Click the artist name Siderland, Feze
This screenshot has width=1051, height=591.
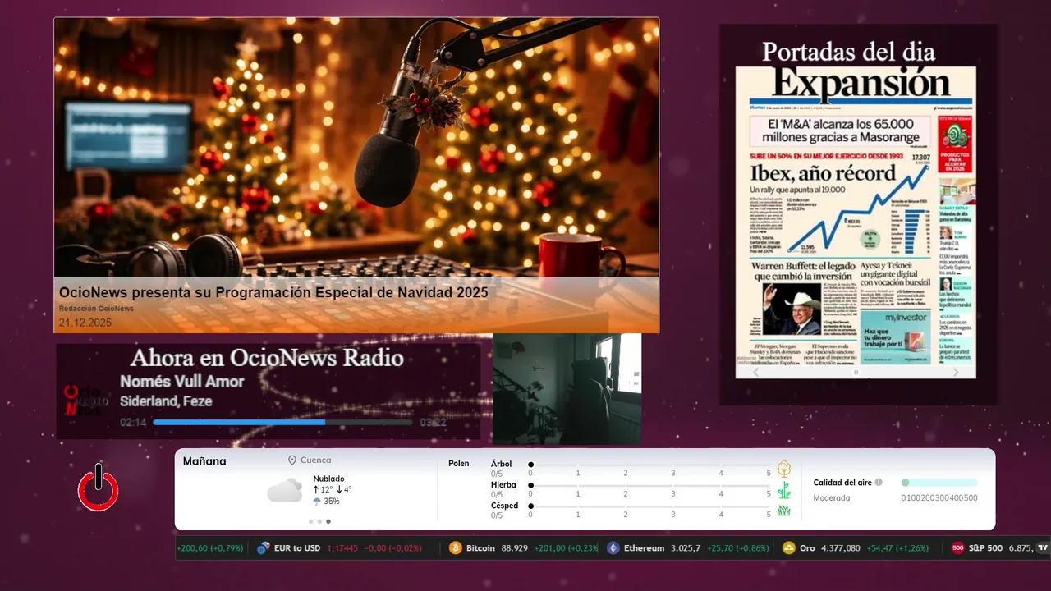tap(166, 401)
